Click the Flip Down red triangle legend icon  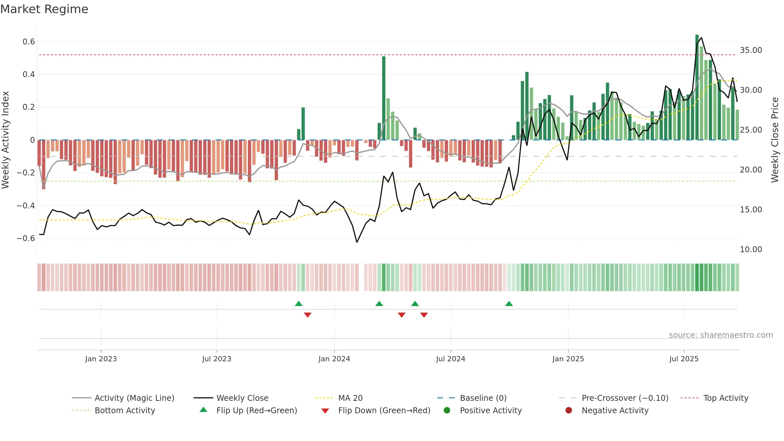pos(325,411)
